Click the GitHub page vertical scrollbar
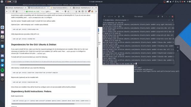Viewport: 191px width, 107px height. click(x=97, y=52)
